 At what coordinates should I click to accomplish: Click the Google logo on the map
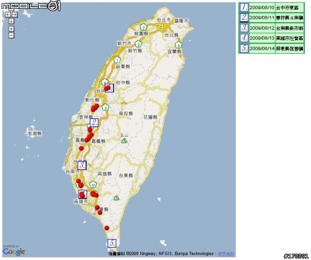(14, 251)
